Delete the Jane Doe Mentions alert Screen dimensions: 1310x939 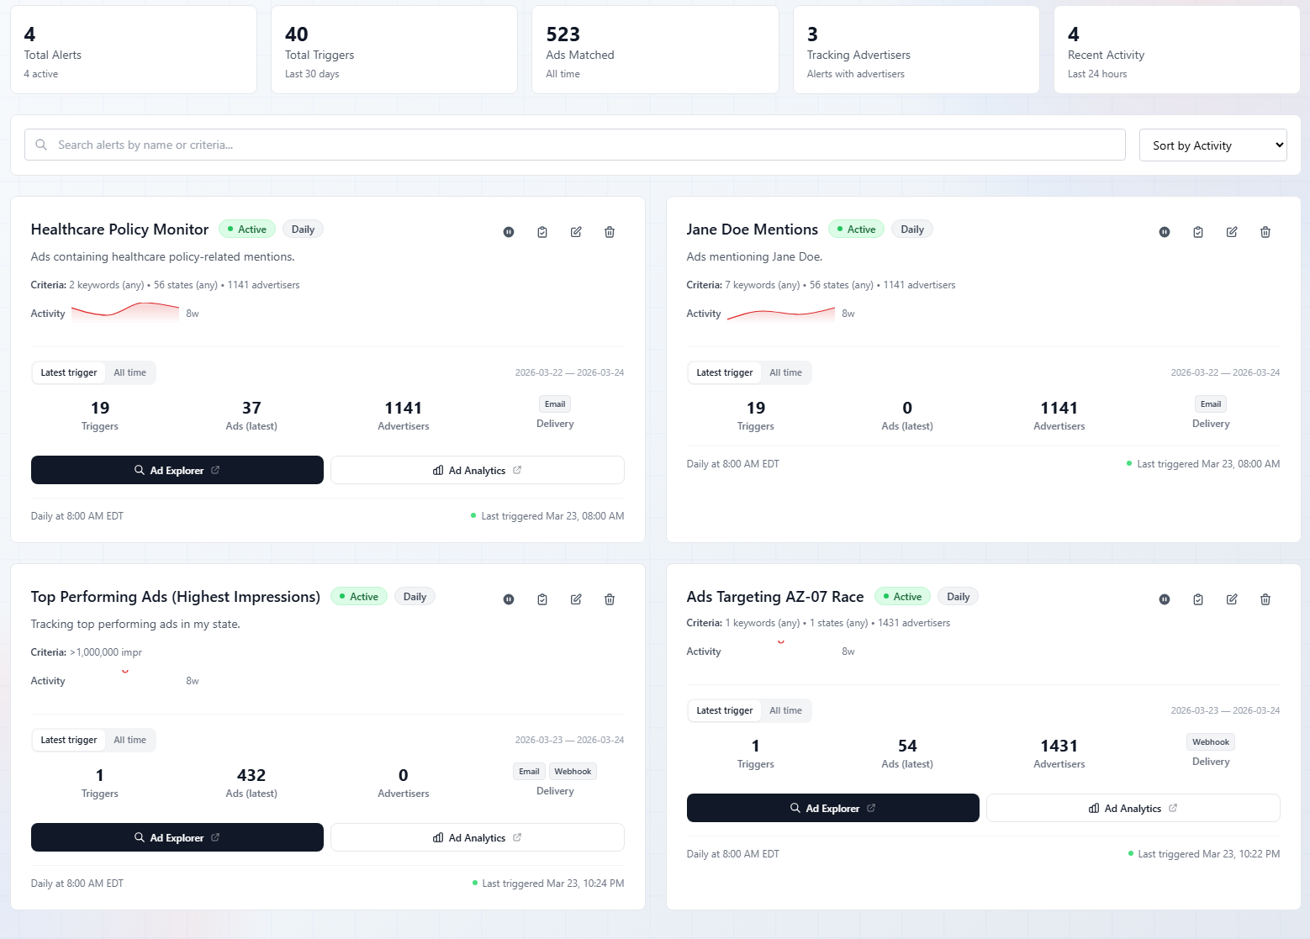[x=1265, y=231]
